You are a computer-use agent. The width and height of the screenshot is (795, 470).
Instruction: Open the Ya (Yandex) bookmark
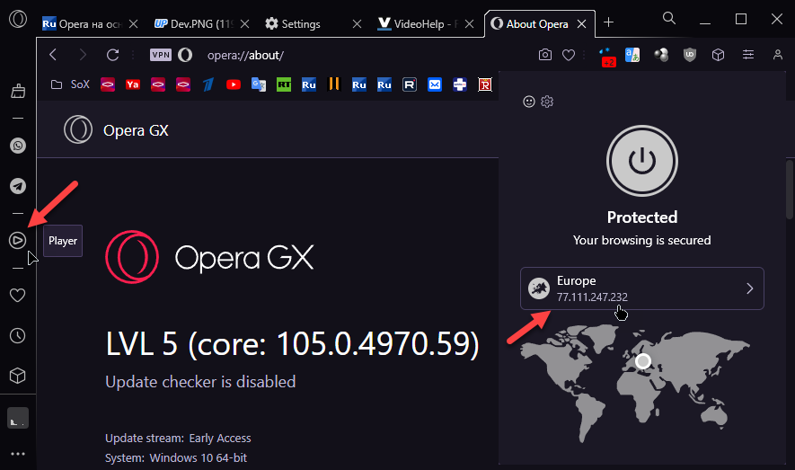click(x=133, y=84)
